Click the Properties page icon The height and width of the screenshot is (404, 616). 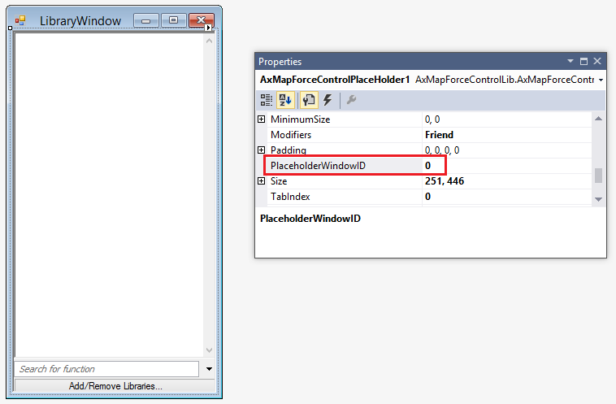[x=309, y=100]
